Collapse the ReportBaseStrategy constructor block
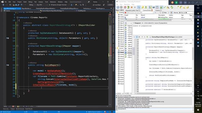 click(x=17, y=46)
